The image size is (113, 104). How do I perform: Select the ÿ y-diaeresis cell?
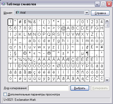(x=54, y=79)
